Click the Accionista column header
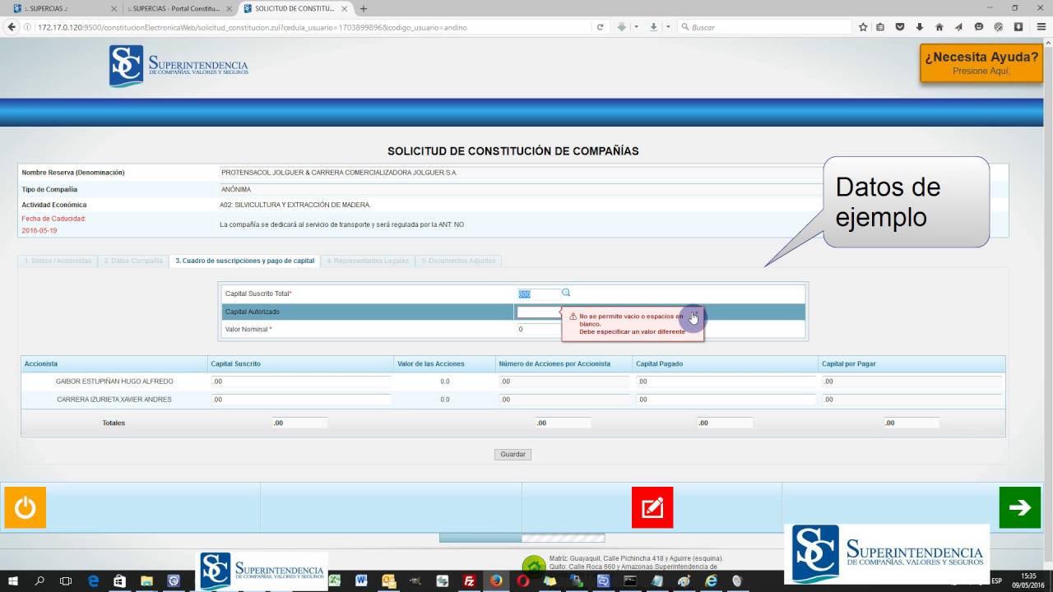Screen dimensions: 1053x592 click(x=114, y=363)
